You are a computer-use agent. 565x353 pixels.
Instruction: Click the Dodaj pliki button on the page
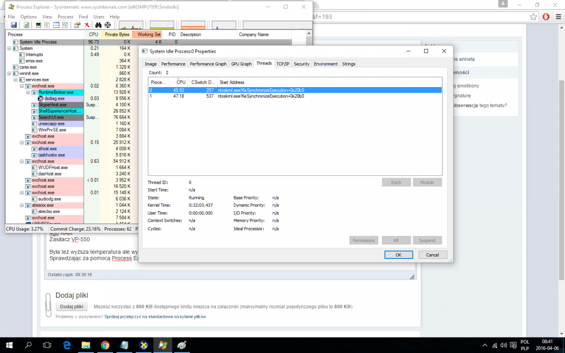point(72,306)
